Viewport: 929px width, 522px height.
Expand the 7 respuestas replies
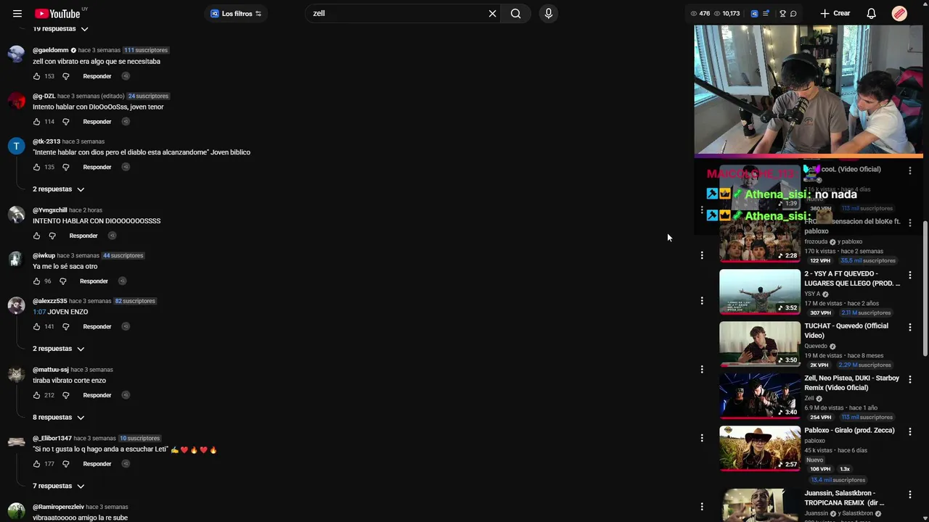point(59,486)
